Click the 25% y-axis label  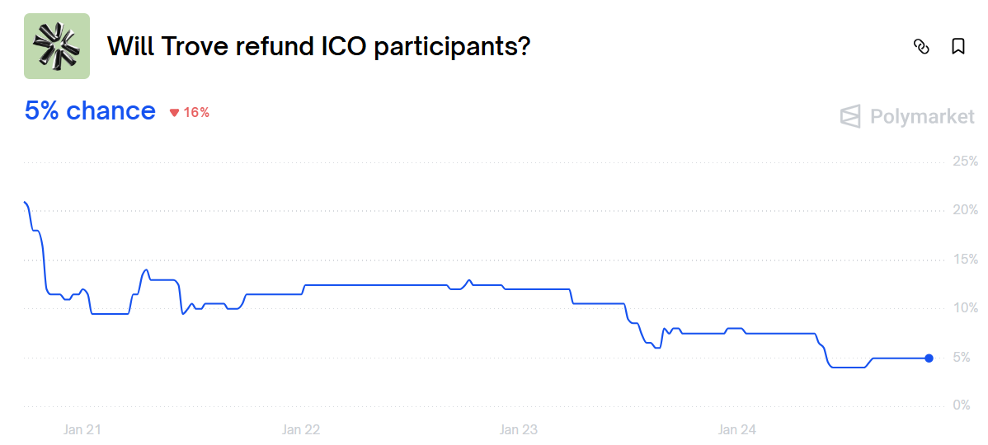965,161
